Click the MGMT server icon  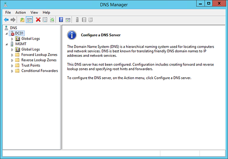12,44
